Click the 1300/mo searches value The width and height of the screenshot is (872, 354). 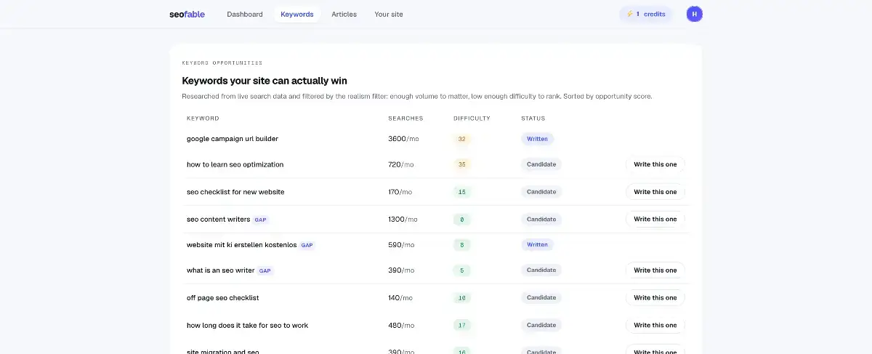point(403,219)
